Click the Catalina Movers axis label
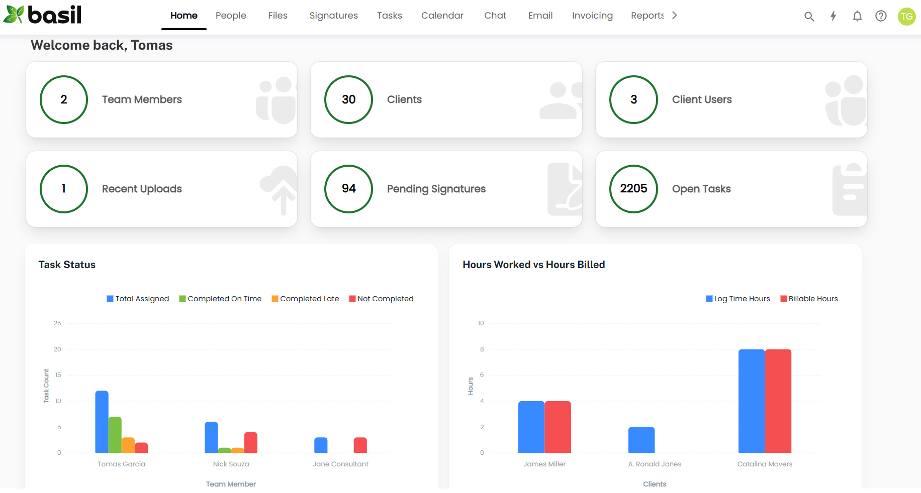 pyautogui.click(x=765, y=464)
